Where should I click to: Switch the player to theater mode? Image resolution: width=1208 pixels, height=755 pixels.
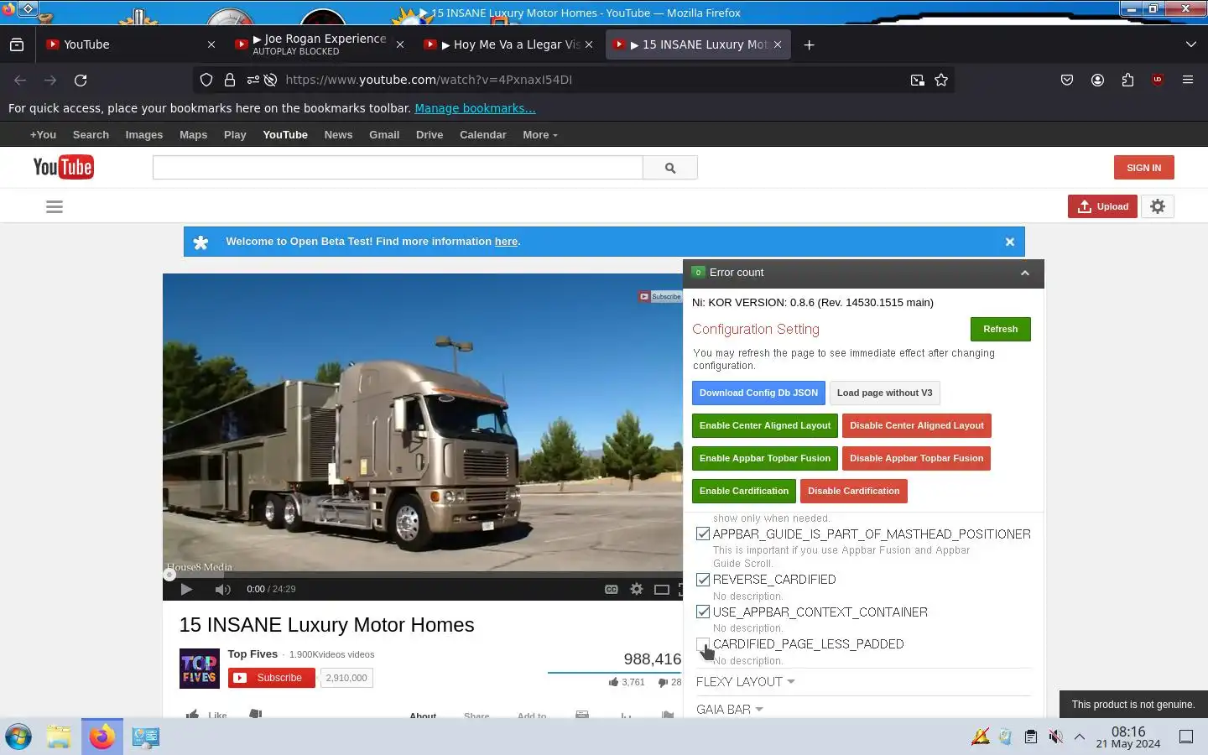point(662,589)
